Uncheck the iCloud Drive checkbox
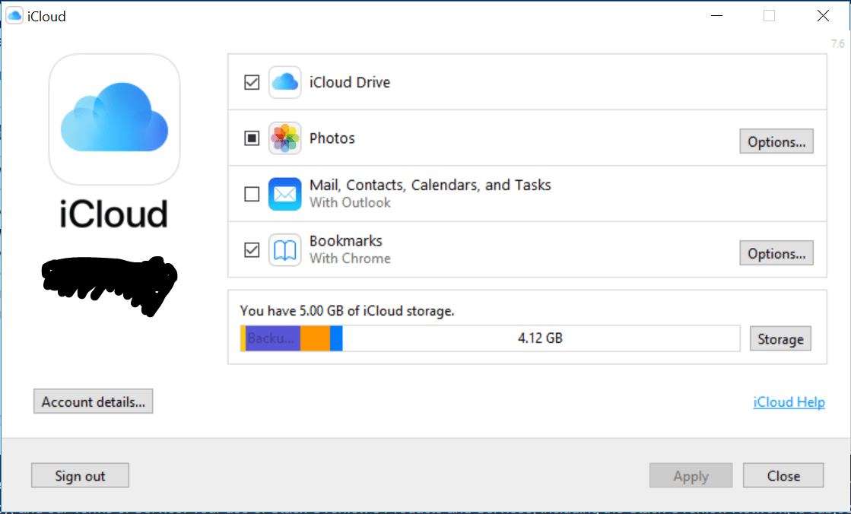 tap(252, 82)
